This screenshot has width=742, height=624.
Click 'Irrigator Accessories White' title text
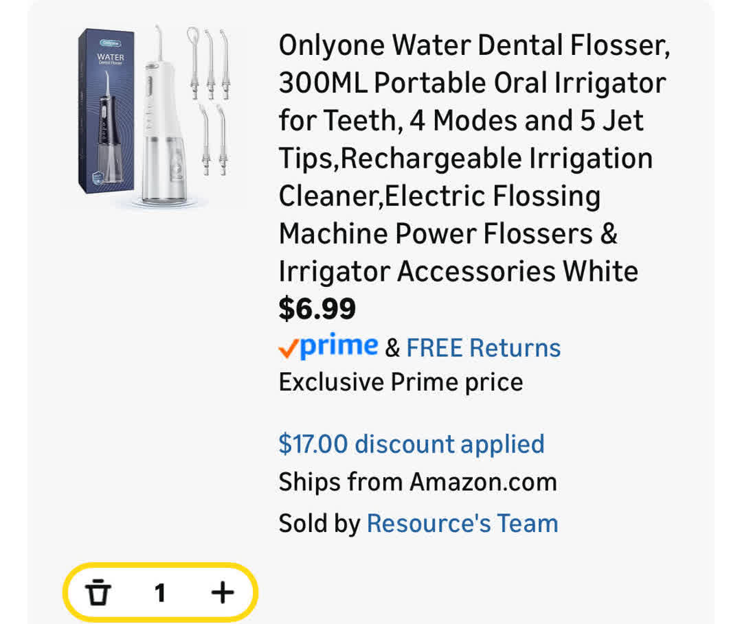(458, 272)
